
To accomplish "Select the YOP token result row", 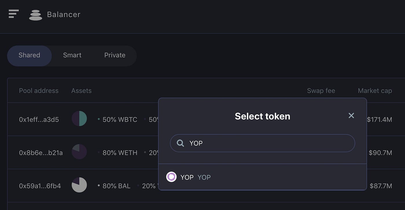I will coord(262,177).
